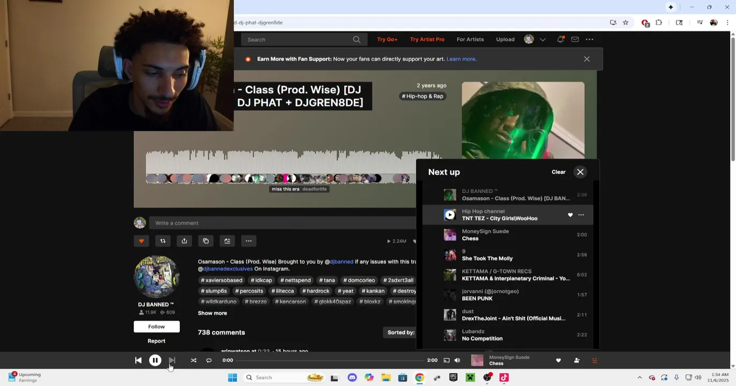Select DrexTheJoint - Ain't Shit in queue

click(508, 315)
